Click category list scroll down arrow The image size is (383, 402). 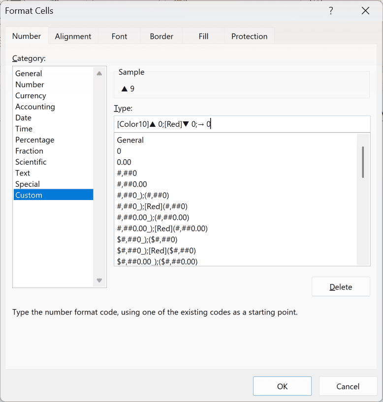click(x=99, y=280)
